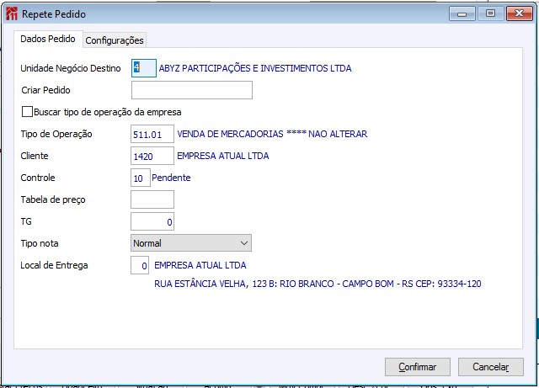539x388 pixels.
Task: Click the Repete Pedido app icon in title bar
Action: pos(11,13)
